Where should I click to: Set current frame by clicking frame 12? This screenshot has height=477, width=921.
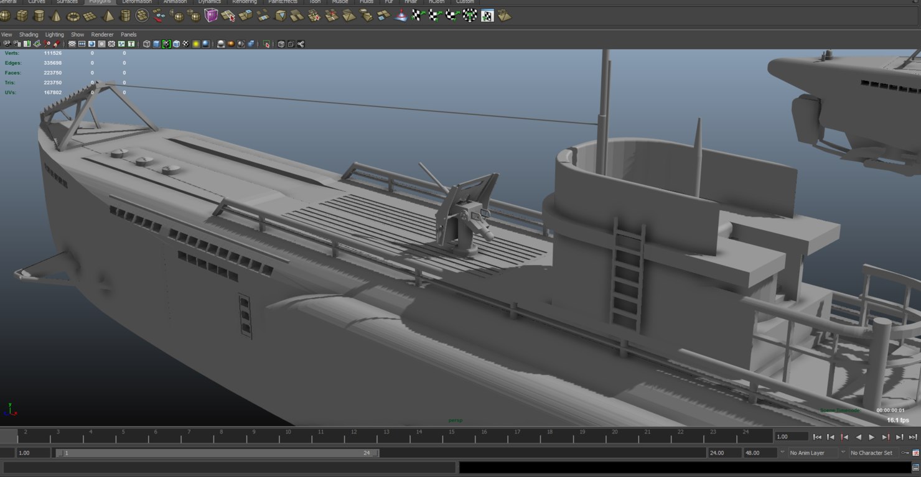click(353, 434)
